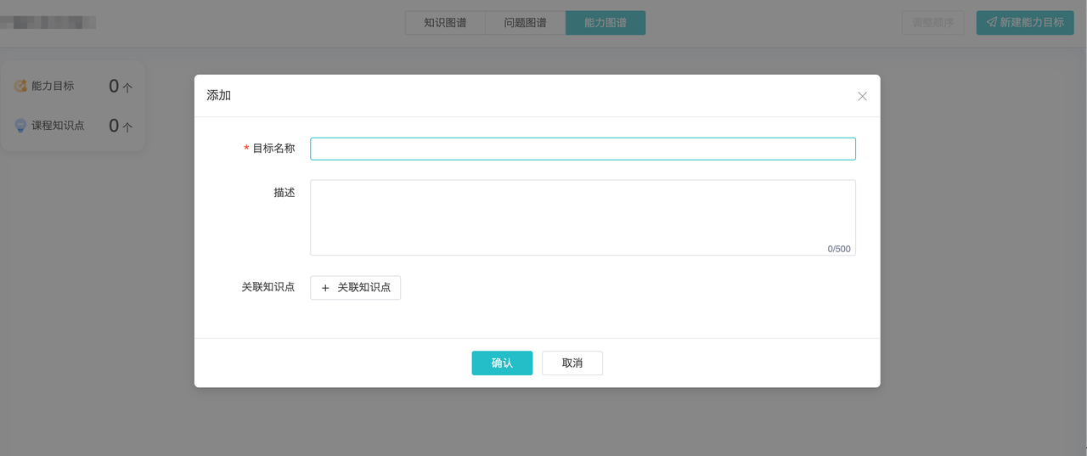Click the 0/500 character counter

[x=838, y=249]
